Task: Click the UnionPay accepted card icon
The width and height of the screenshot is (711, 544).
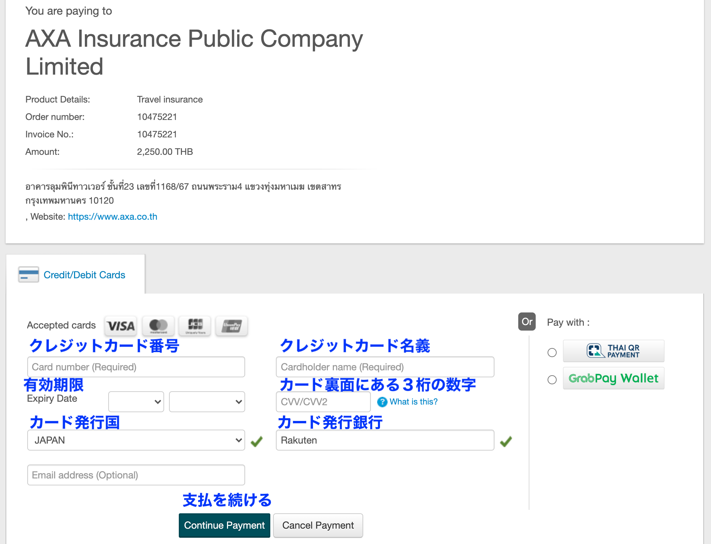Action: 232,326
